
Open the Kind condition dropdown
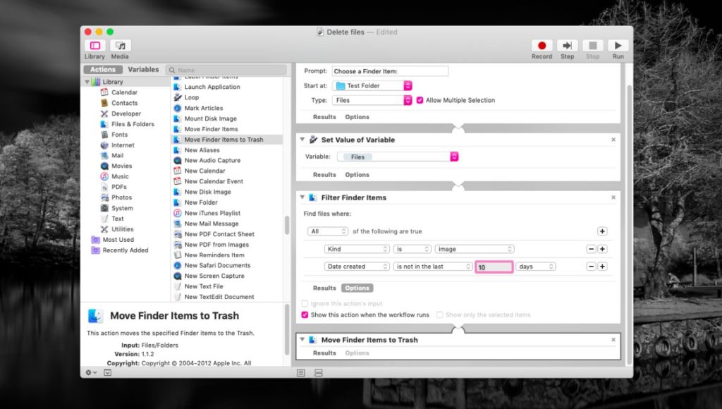tap(356, 249)
